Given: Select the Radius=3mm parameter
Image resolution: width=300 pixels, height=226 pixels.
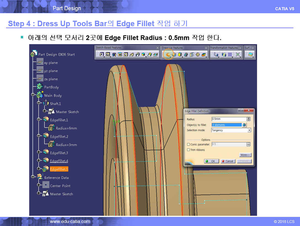Looking at the screenshot, I should point(66,145).
